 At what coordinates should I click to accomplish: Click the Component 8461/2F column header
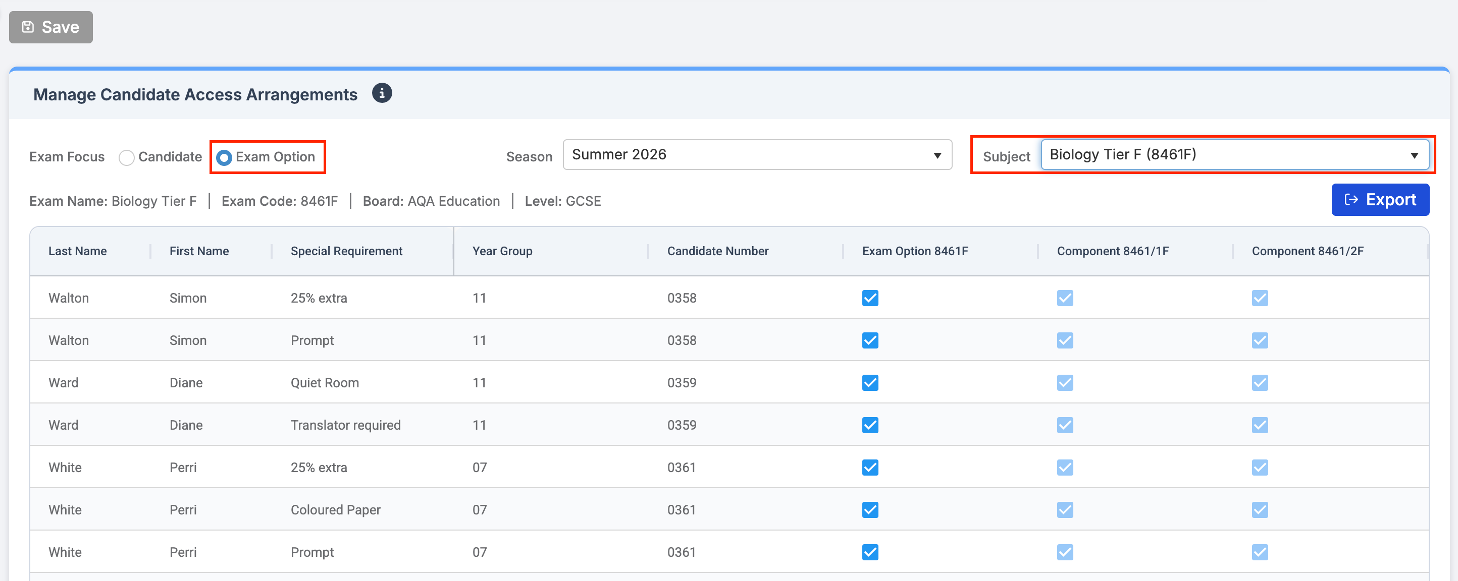[x=1308, y=251]
